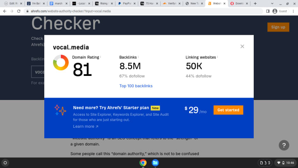Image resolution: width=298 pixels, height=168 pixels.
Task: Open the help question mark button
Action: coord(284,145)
